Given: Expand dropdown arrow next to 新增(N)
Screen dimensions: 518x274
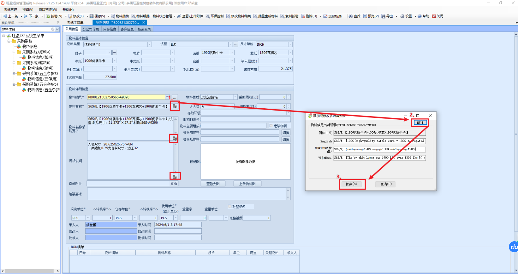Looking at the screenshot, I should coord(66,16).
